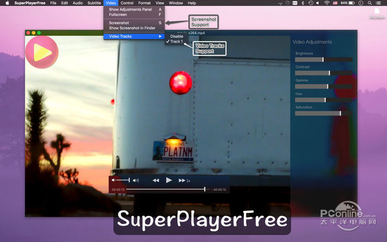Image resolution: width=387 pixels, height=242 pixels.
Task: Click the Hue slider
Action: [x=323, y=100]
